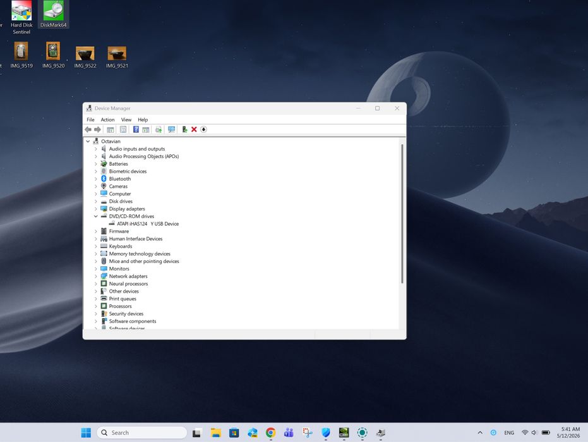Toggle the Show/Hide Console Tree toolbar icon
This screenshot has height=442, width=588.
coord(111,130)
